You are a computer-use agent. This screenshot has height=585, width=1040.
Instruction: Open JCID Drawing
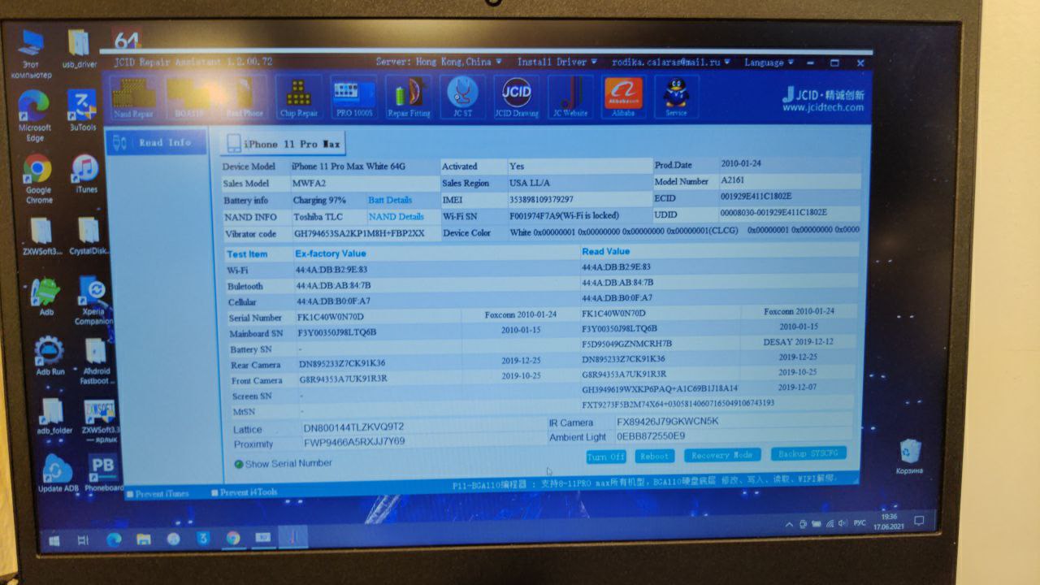(516, 98)
